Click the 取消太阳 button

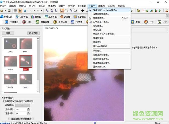(33, 33)
